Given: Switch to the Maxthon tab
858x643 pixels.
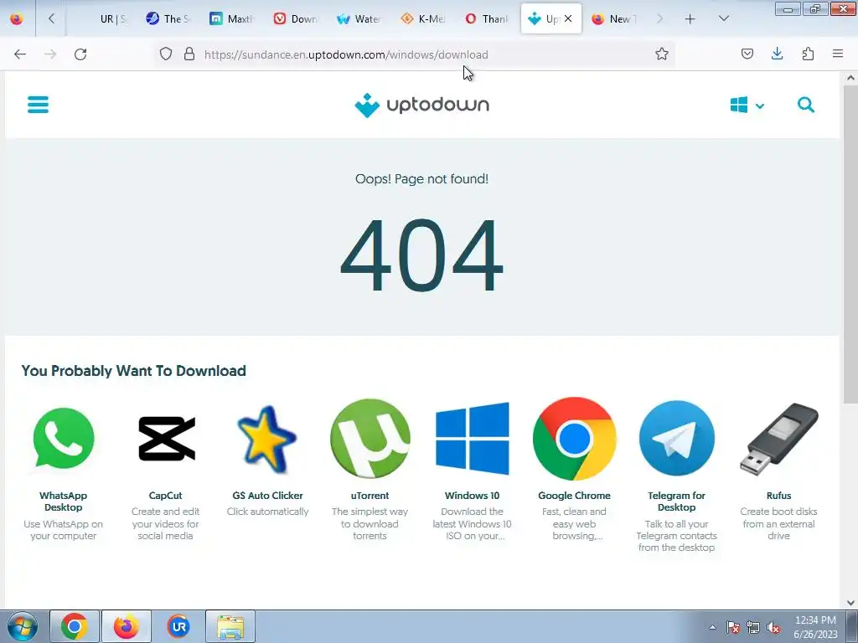Looking at the screenshot, I should 231,19.
